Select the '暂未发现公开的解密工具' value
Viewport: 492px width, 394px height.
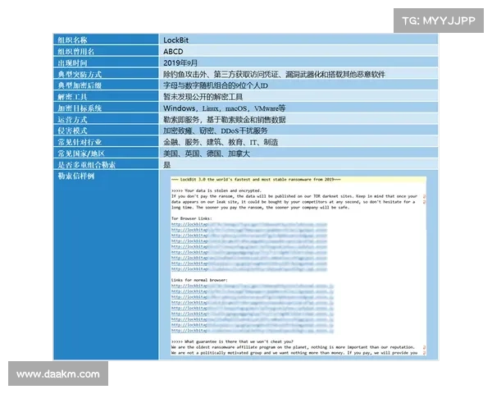(x=203, y=97)
